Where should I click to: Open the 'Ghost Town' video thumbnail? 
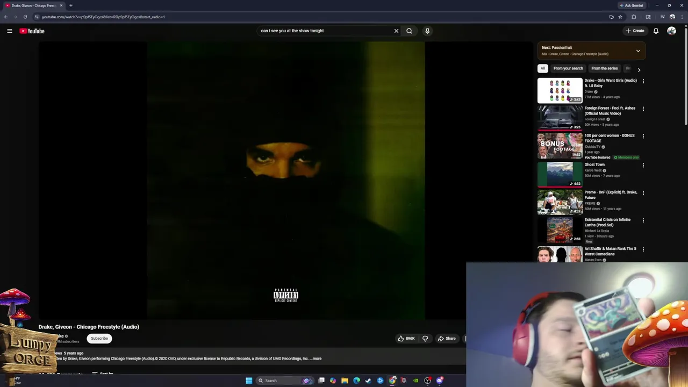click(560, 175)
